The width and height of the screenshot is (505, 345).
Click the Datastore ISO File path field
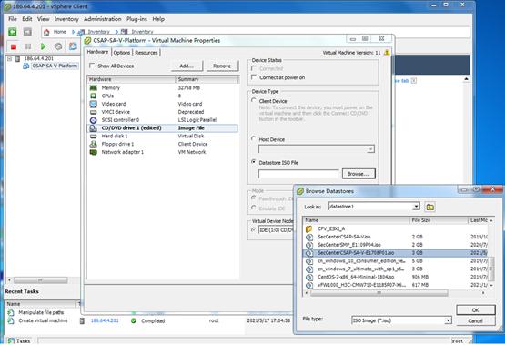click(x=298, y=174)
